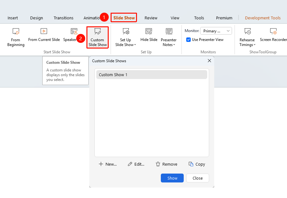Go to the Review tab
Screen dimensions: 287x198
point(151,18)
